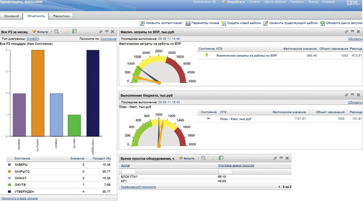The image size is (363, 201).
Task: Click magnifier icon in Время простоя оборудования
Action: [x=203, y=158]
